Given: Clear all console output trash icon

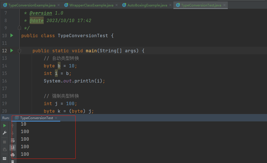Looking at the screenshot, I should pos(13,162).
